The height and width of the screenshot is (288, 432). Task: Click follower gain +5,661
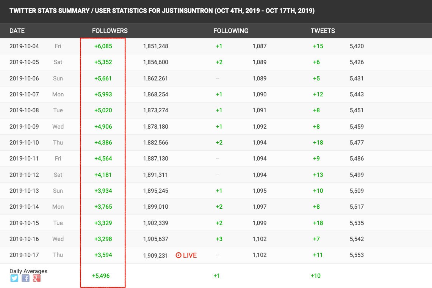[x=103, y=78]
